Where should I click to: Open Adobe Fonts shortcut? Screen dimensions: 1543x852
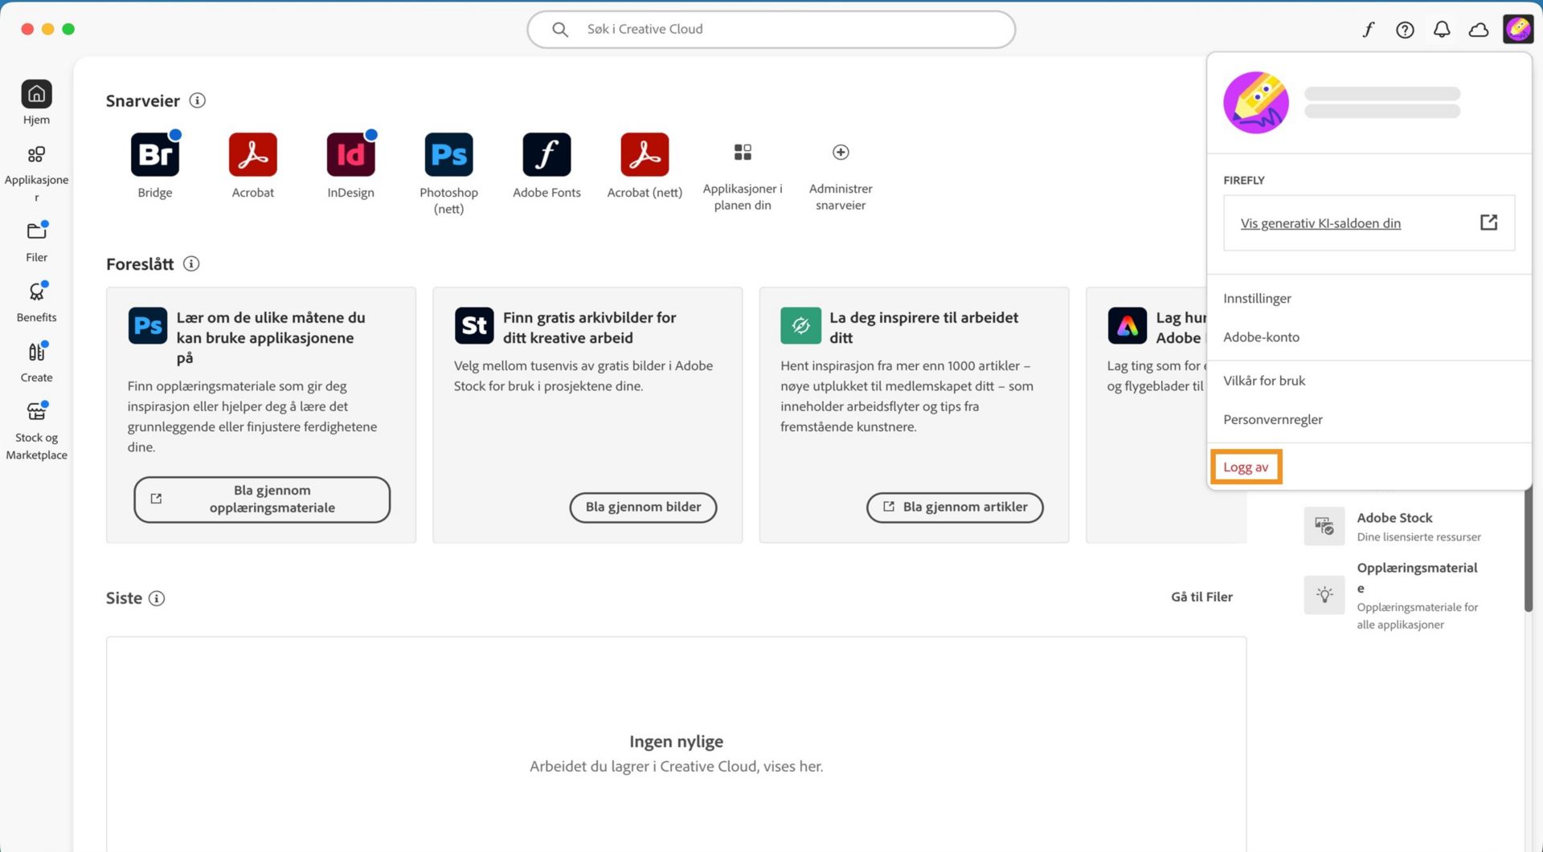(x=546, y=154)
